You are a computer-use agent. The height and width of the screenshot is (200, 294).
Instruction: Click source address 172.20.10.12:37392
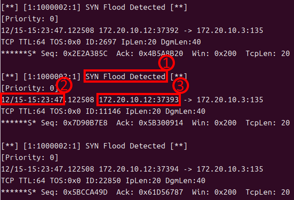tap(139, 30)
